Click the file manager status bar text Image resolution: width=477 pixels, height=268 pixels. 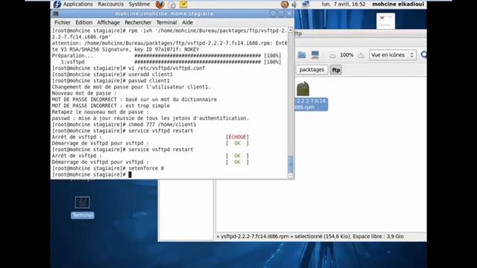pos(310,237)
